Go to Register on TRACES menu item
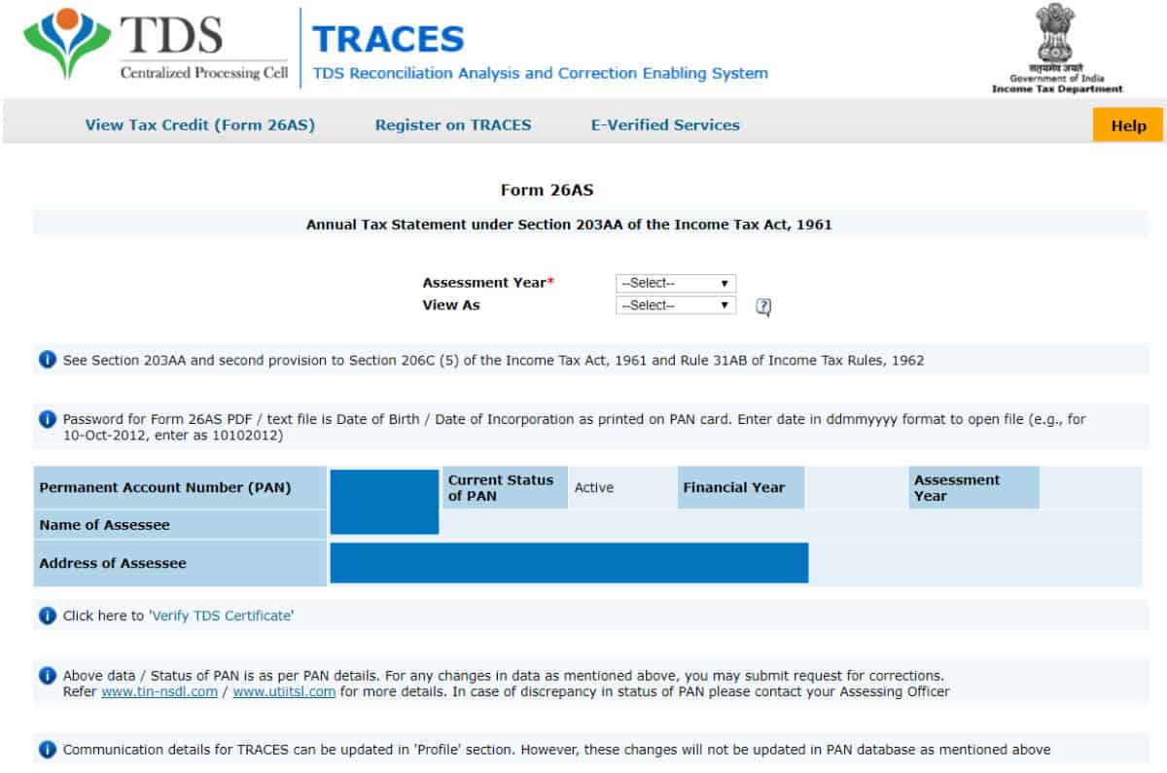 pyautogui.click(x=453, y=124)
